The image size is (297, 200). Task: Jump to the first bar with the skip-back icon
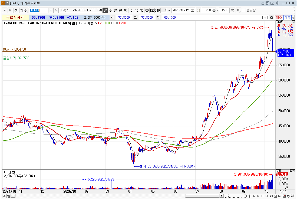pos(258,196)
